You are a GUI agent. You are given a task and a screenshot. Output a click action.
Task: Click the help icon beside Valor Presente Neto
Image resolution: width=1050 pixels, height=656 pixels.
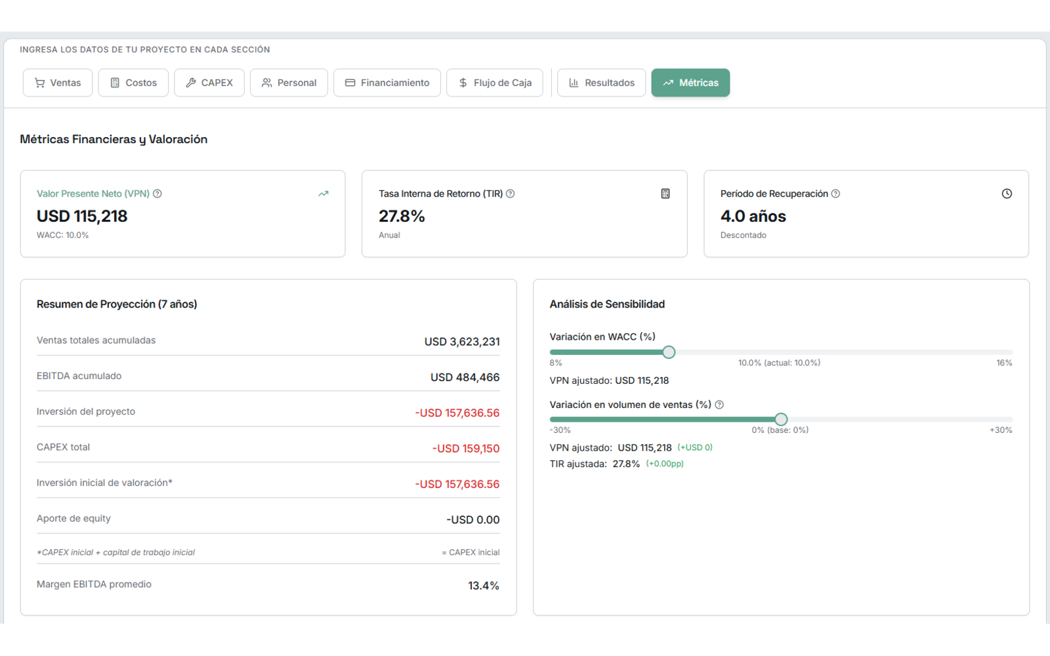coord(157,194)
